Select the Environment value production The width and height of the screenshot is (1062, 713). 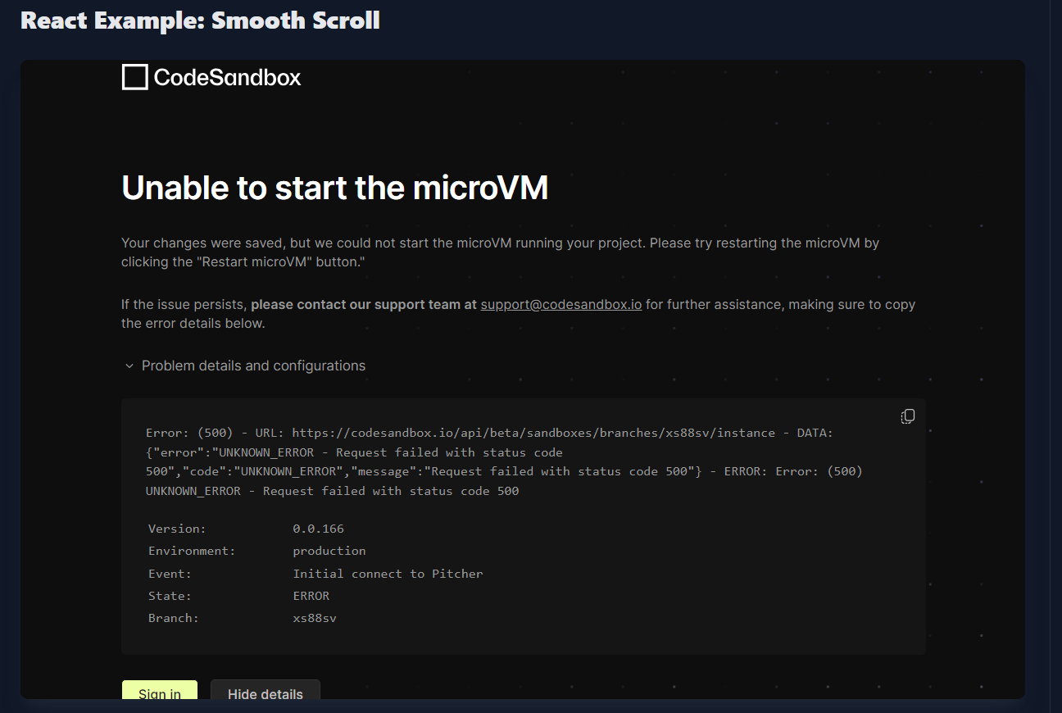click(x=329, y=551)
